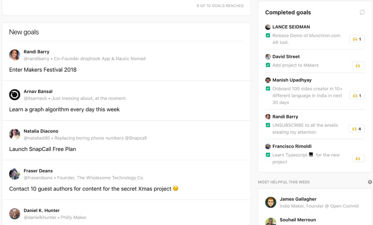Refresh the Completed goals list
Screen dimensions: 373x225
362,13
